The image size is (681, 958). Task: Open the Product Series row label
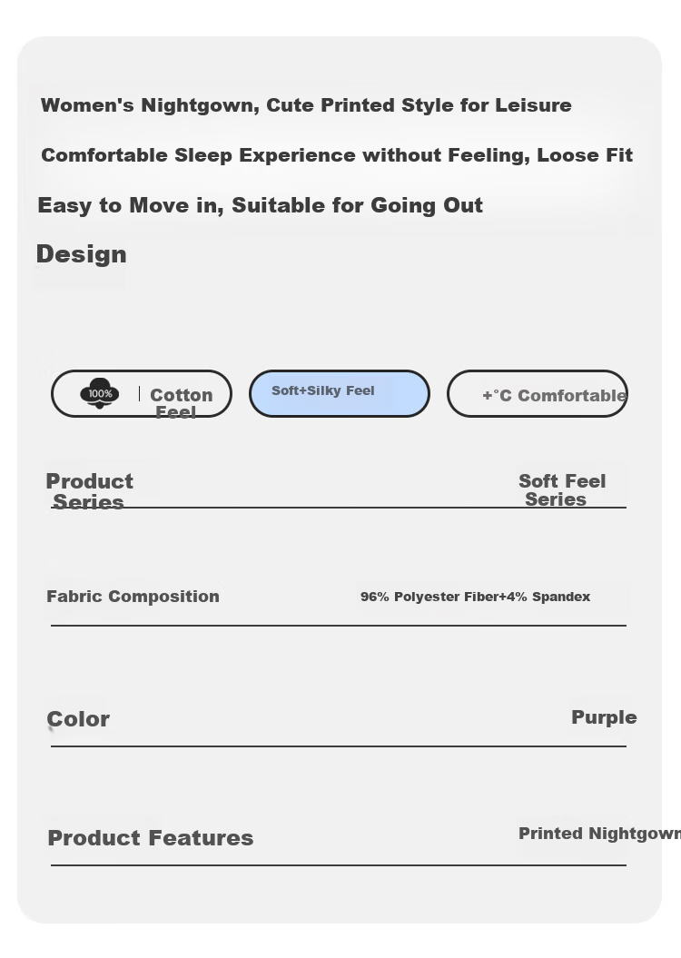click(x=89, y=491)
